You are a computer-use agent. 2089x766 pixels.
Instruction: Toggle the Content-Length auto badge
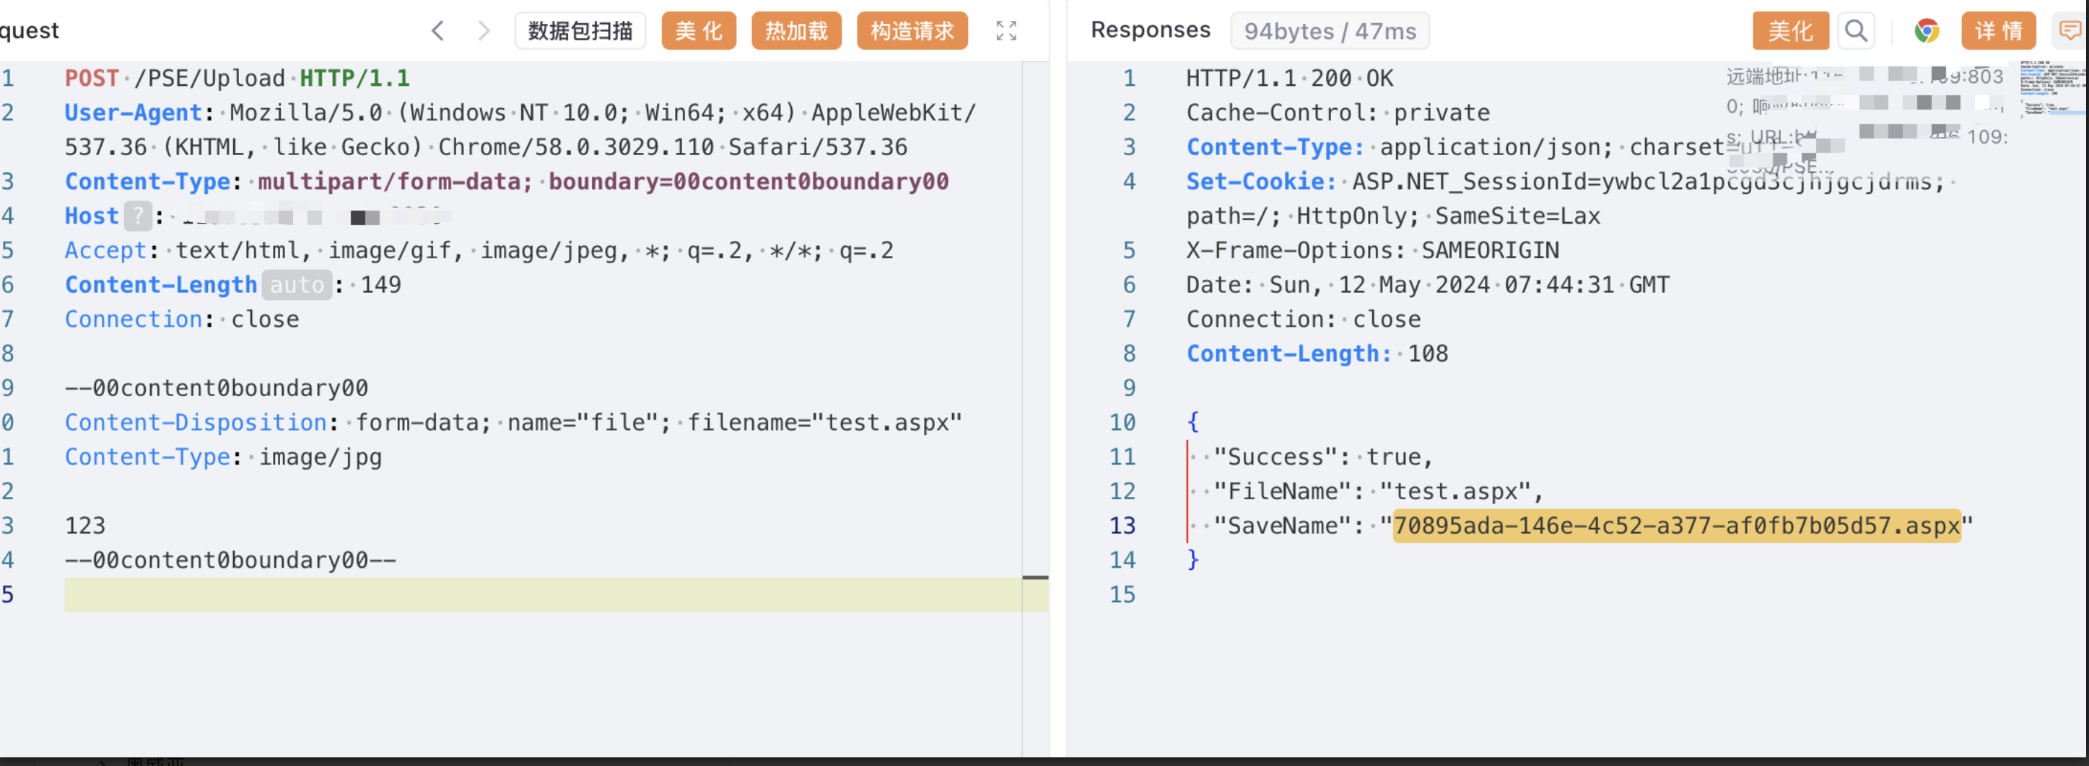tap(297, 284)
